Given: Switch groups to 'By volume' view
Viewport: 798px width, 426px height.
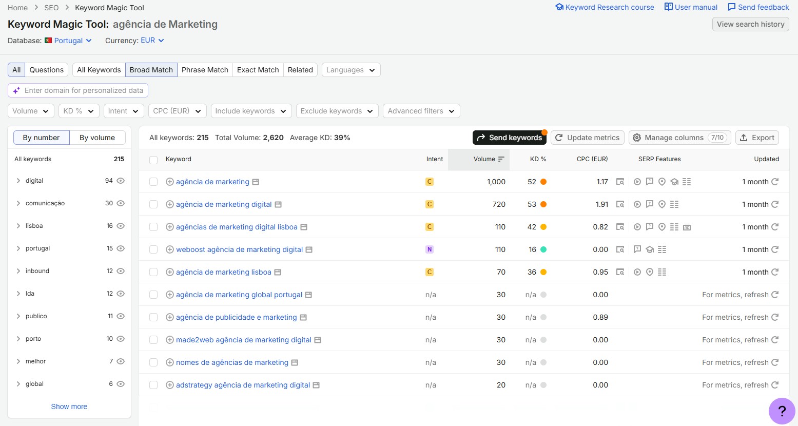Looking at the screenshot, I should [97, 138].
